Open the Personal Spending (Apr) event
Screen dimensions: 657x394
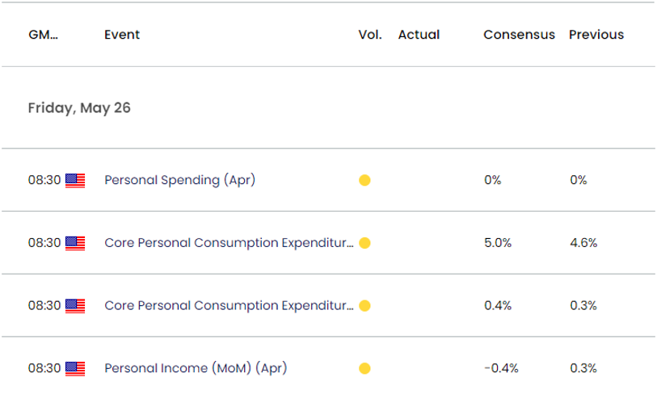[x=179, y=180]
